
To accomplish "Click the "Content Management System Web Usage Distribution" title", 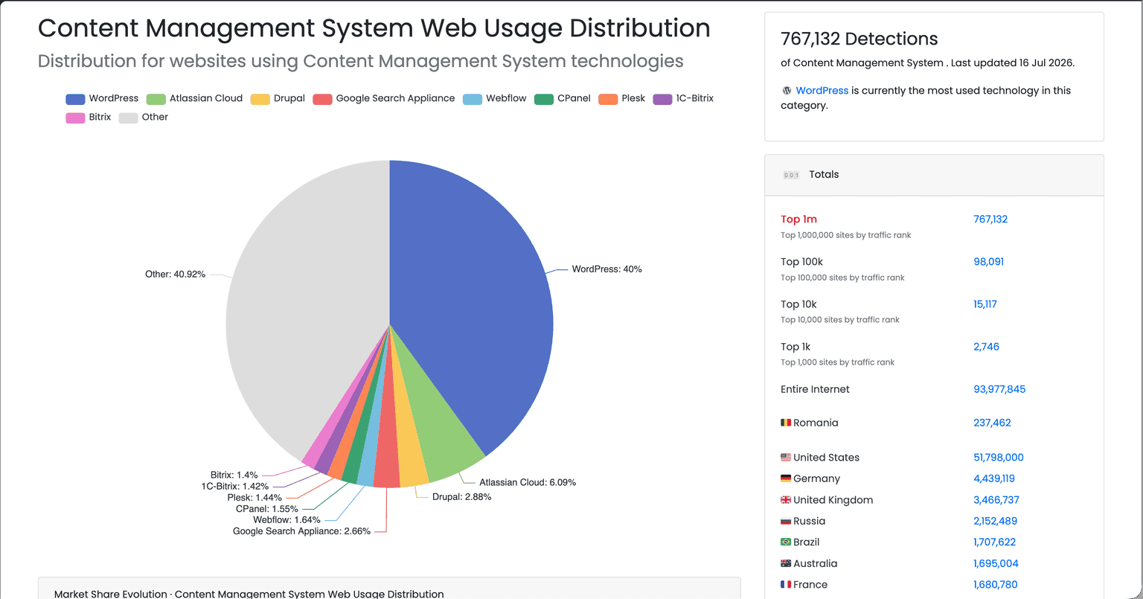I will pyautogui.click(x=374, y=28).
